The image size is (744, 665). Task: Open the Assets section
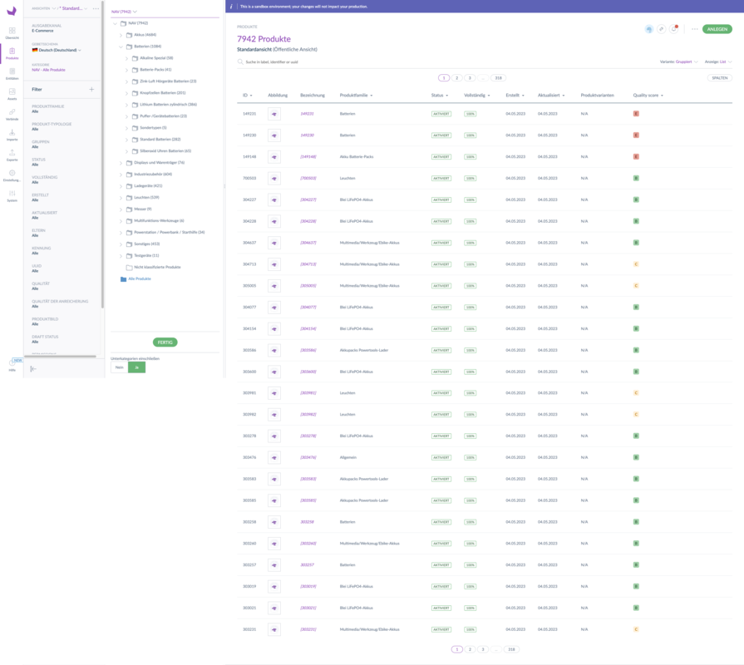click(12, 94)
